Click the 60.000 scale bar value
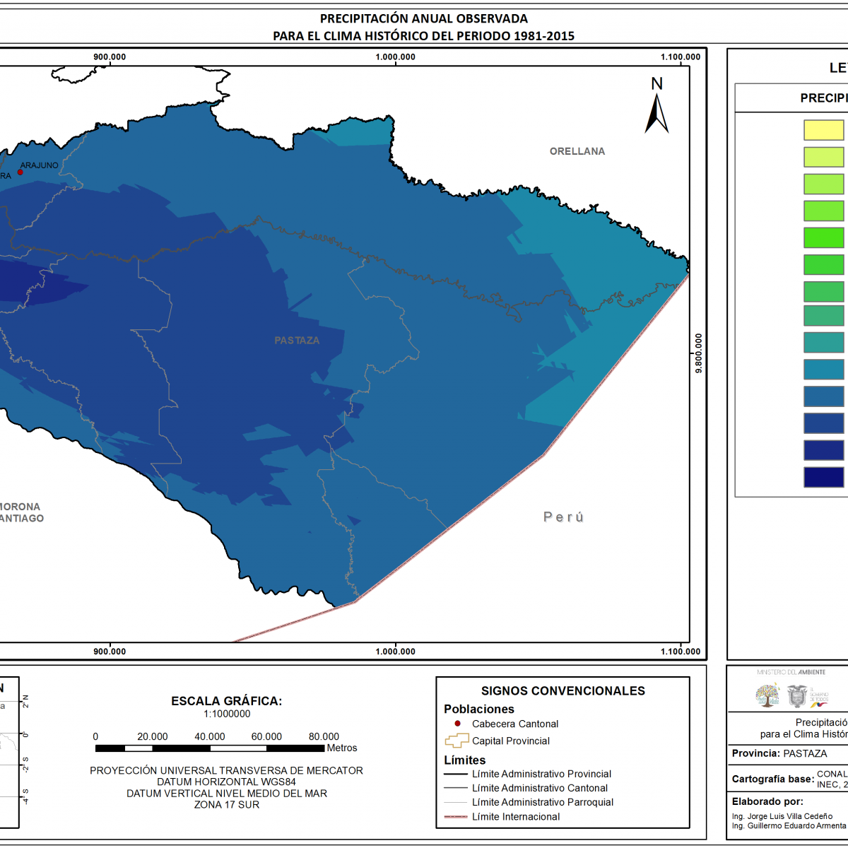This screenshot has height=848, width=848. tap(266, 736)
